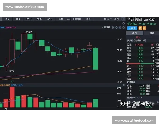The width and height of the screenshot is (159, 127).
Task: Click the 买入 tab
Action: click(x=138, y=37)
